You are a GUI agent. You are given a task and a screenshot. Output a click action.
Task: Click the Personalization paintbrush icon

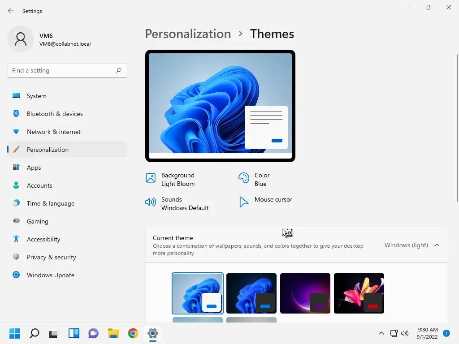[x=16, y=150]
